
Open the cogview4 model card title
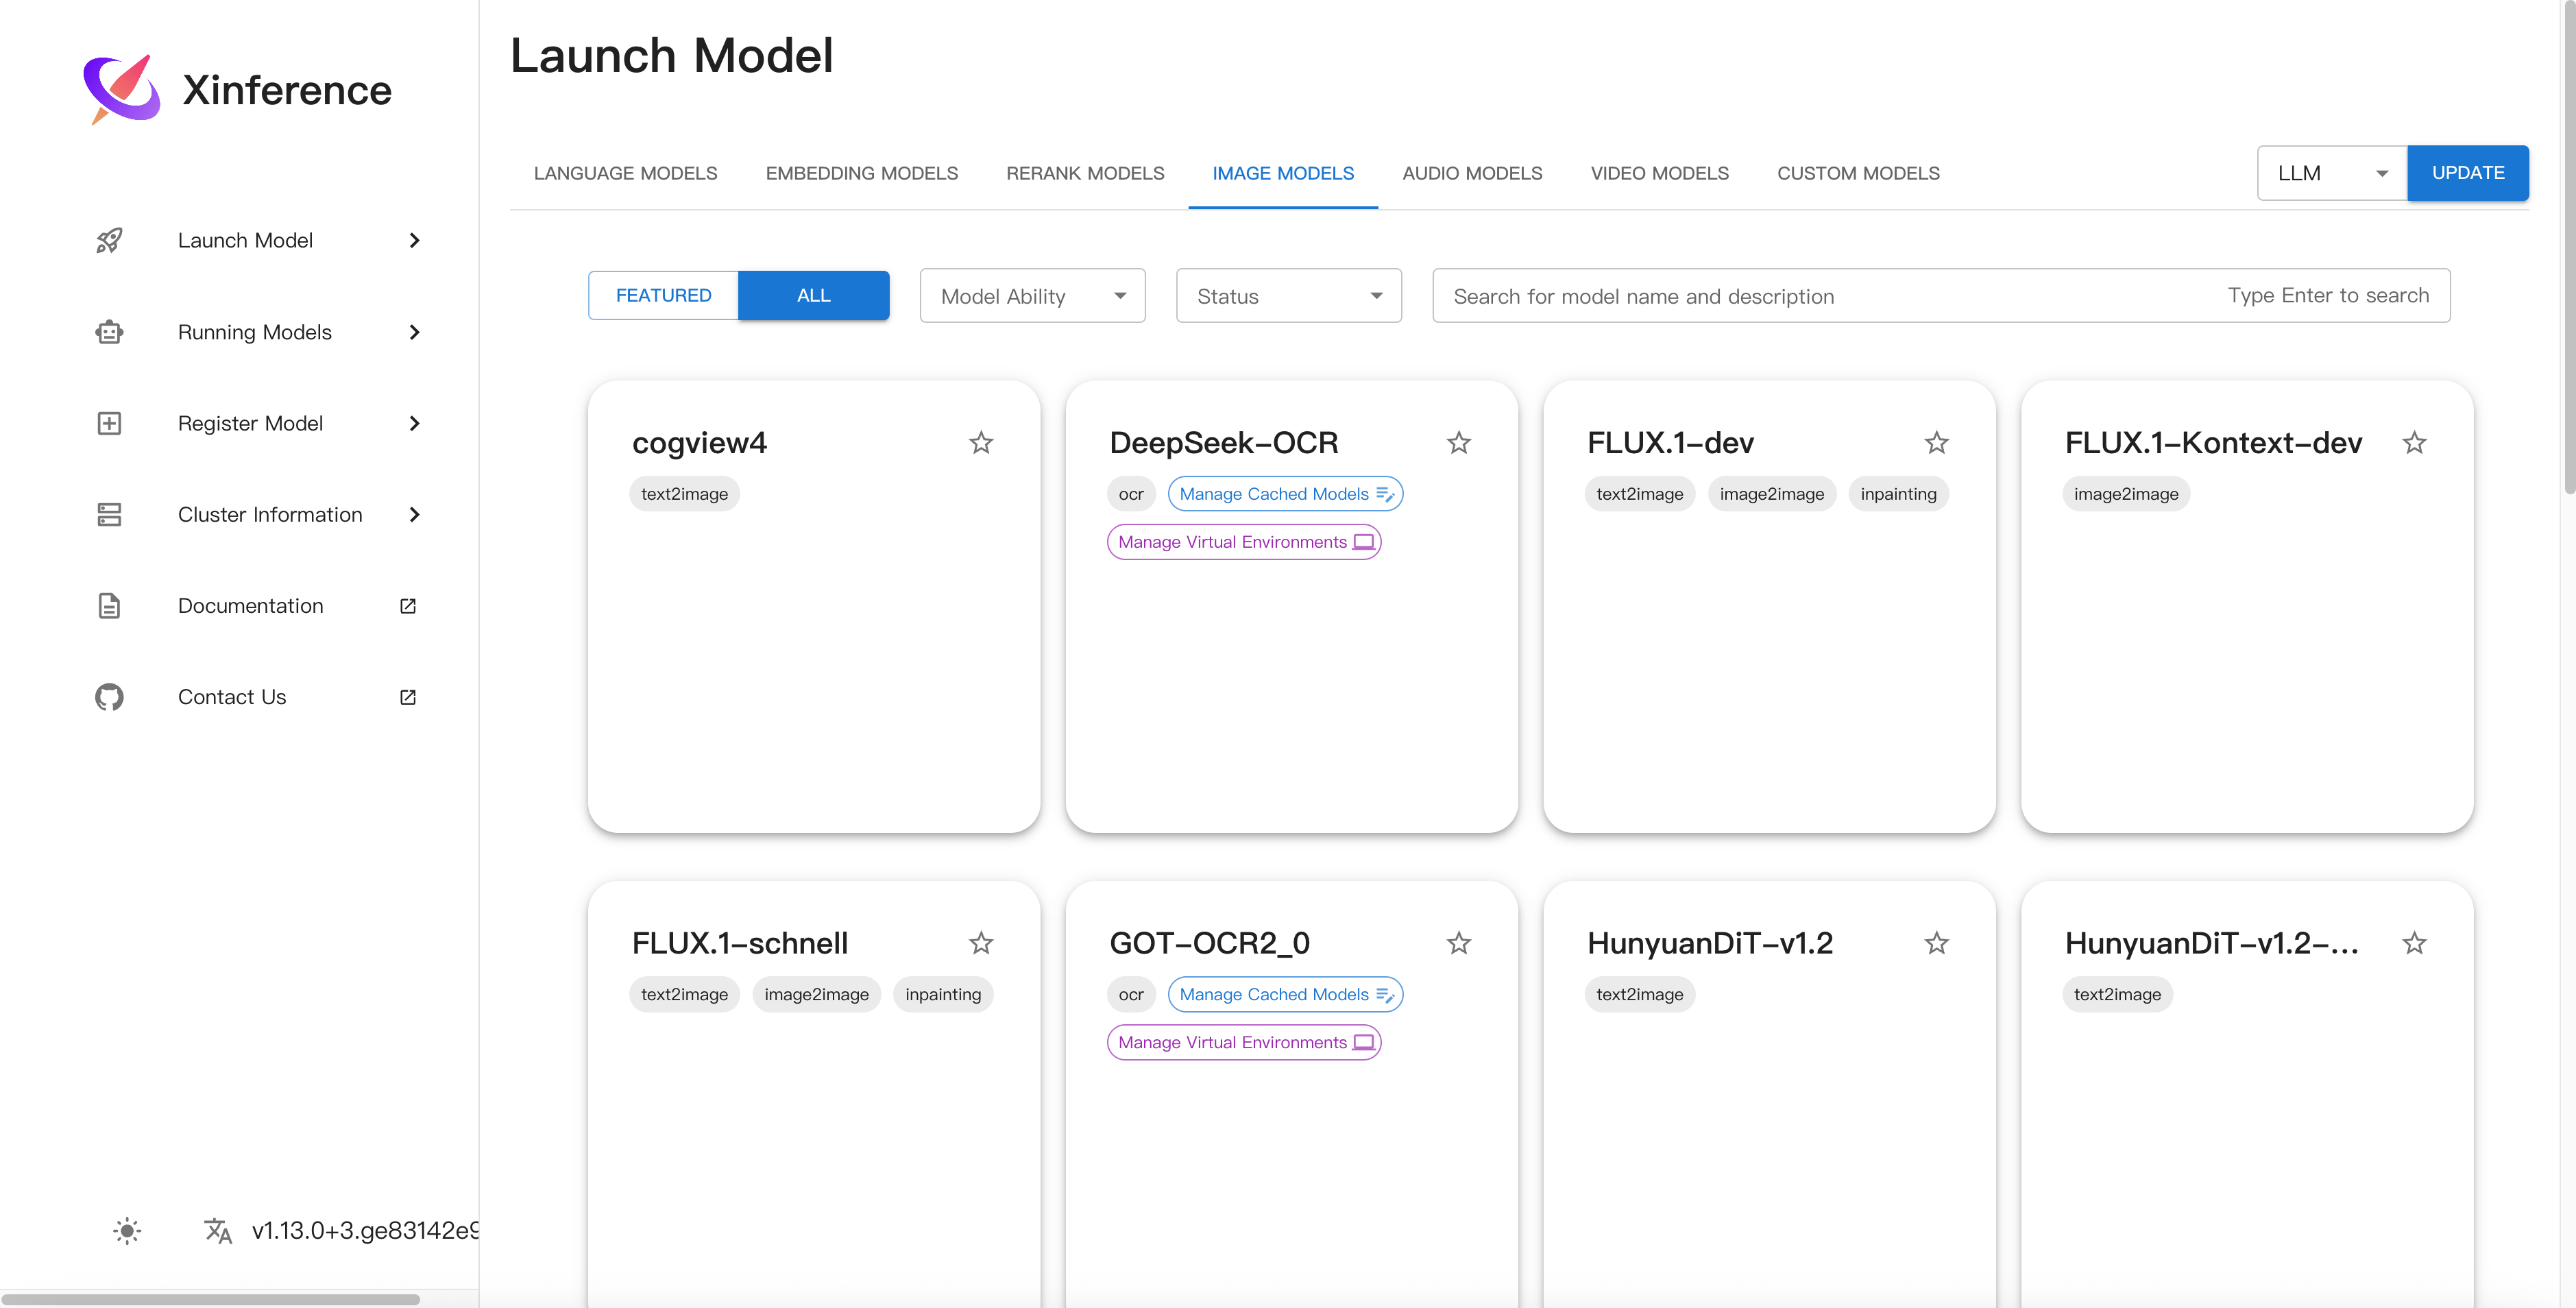[x=699, y=442]
